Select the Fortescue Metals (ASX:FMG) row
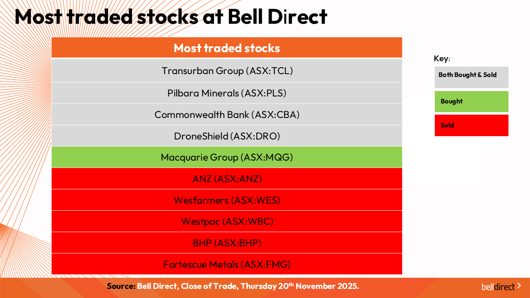The image size is (530, 298). [x=227, y=264]
